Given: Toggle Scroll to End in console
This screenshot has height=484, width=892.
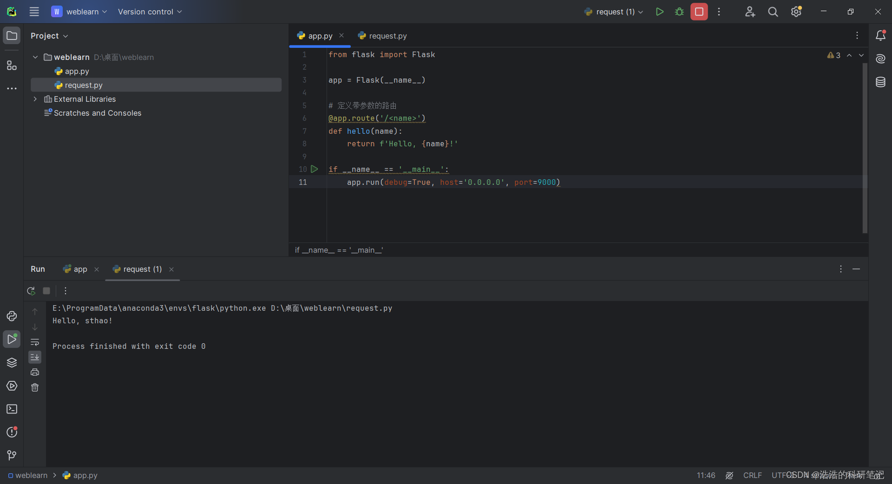Looking at the screenshot, I should 35,357.
